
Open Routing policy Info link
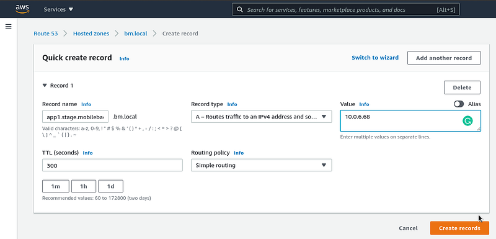(239, 153)
